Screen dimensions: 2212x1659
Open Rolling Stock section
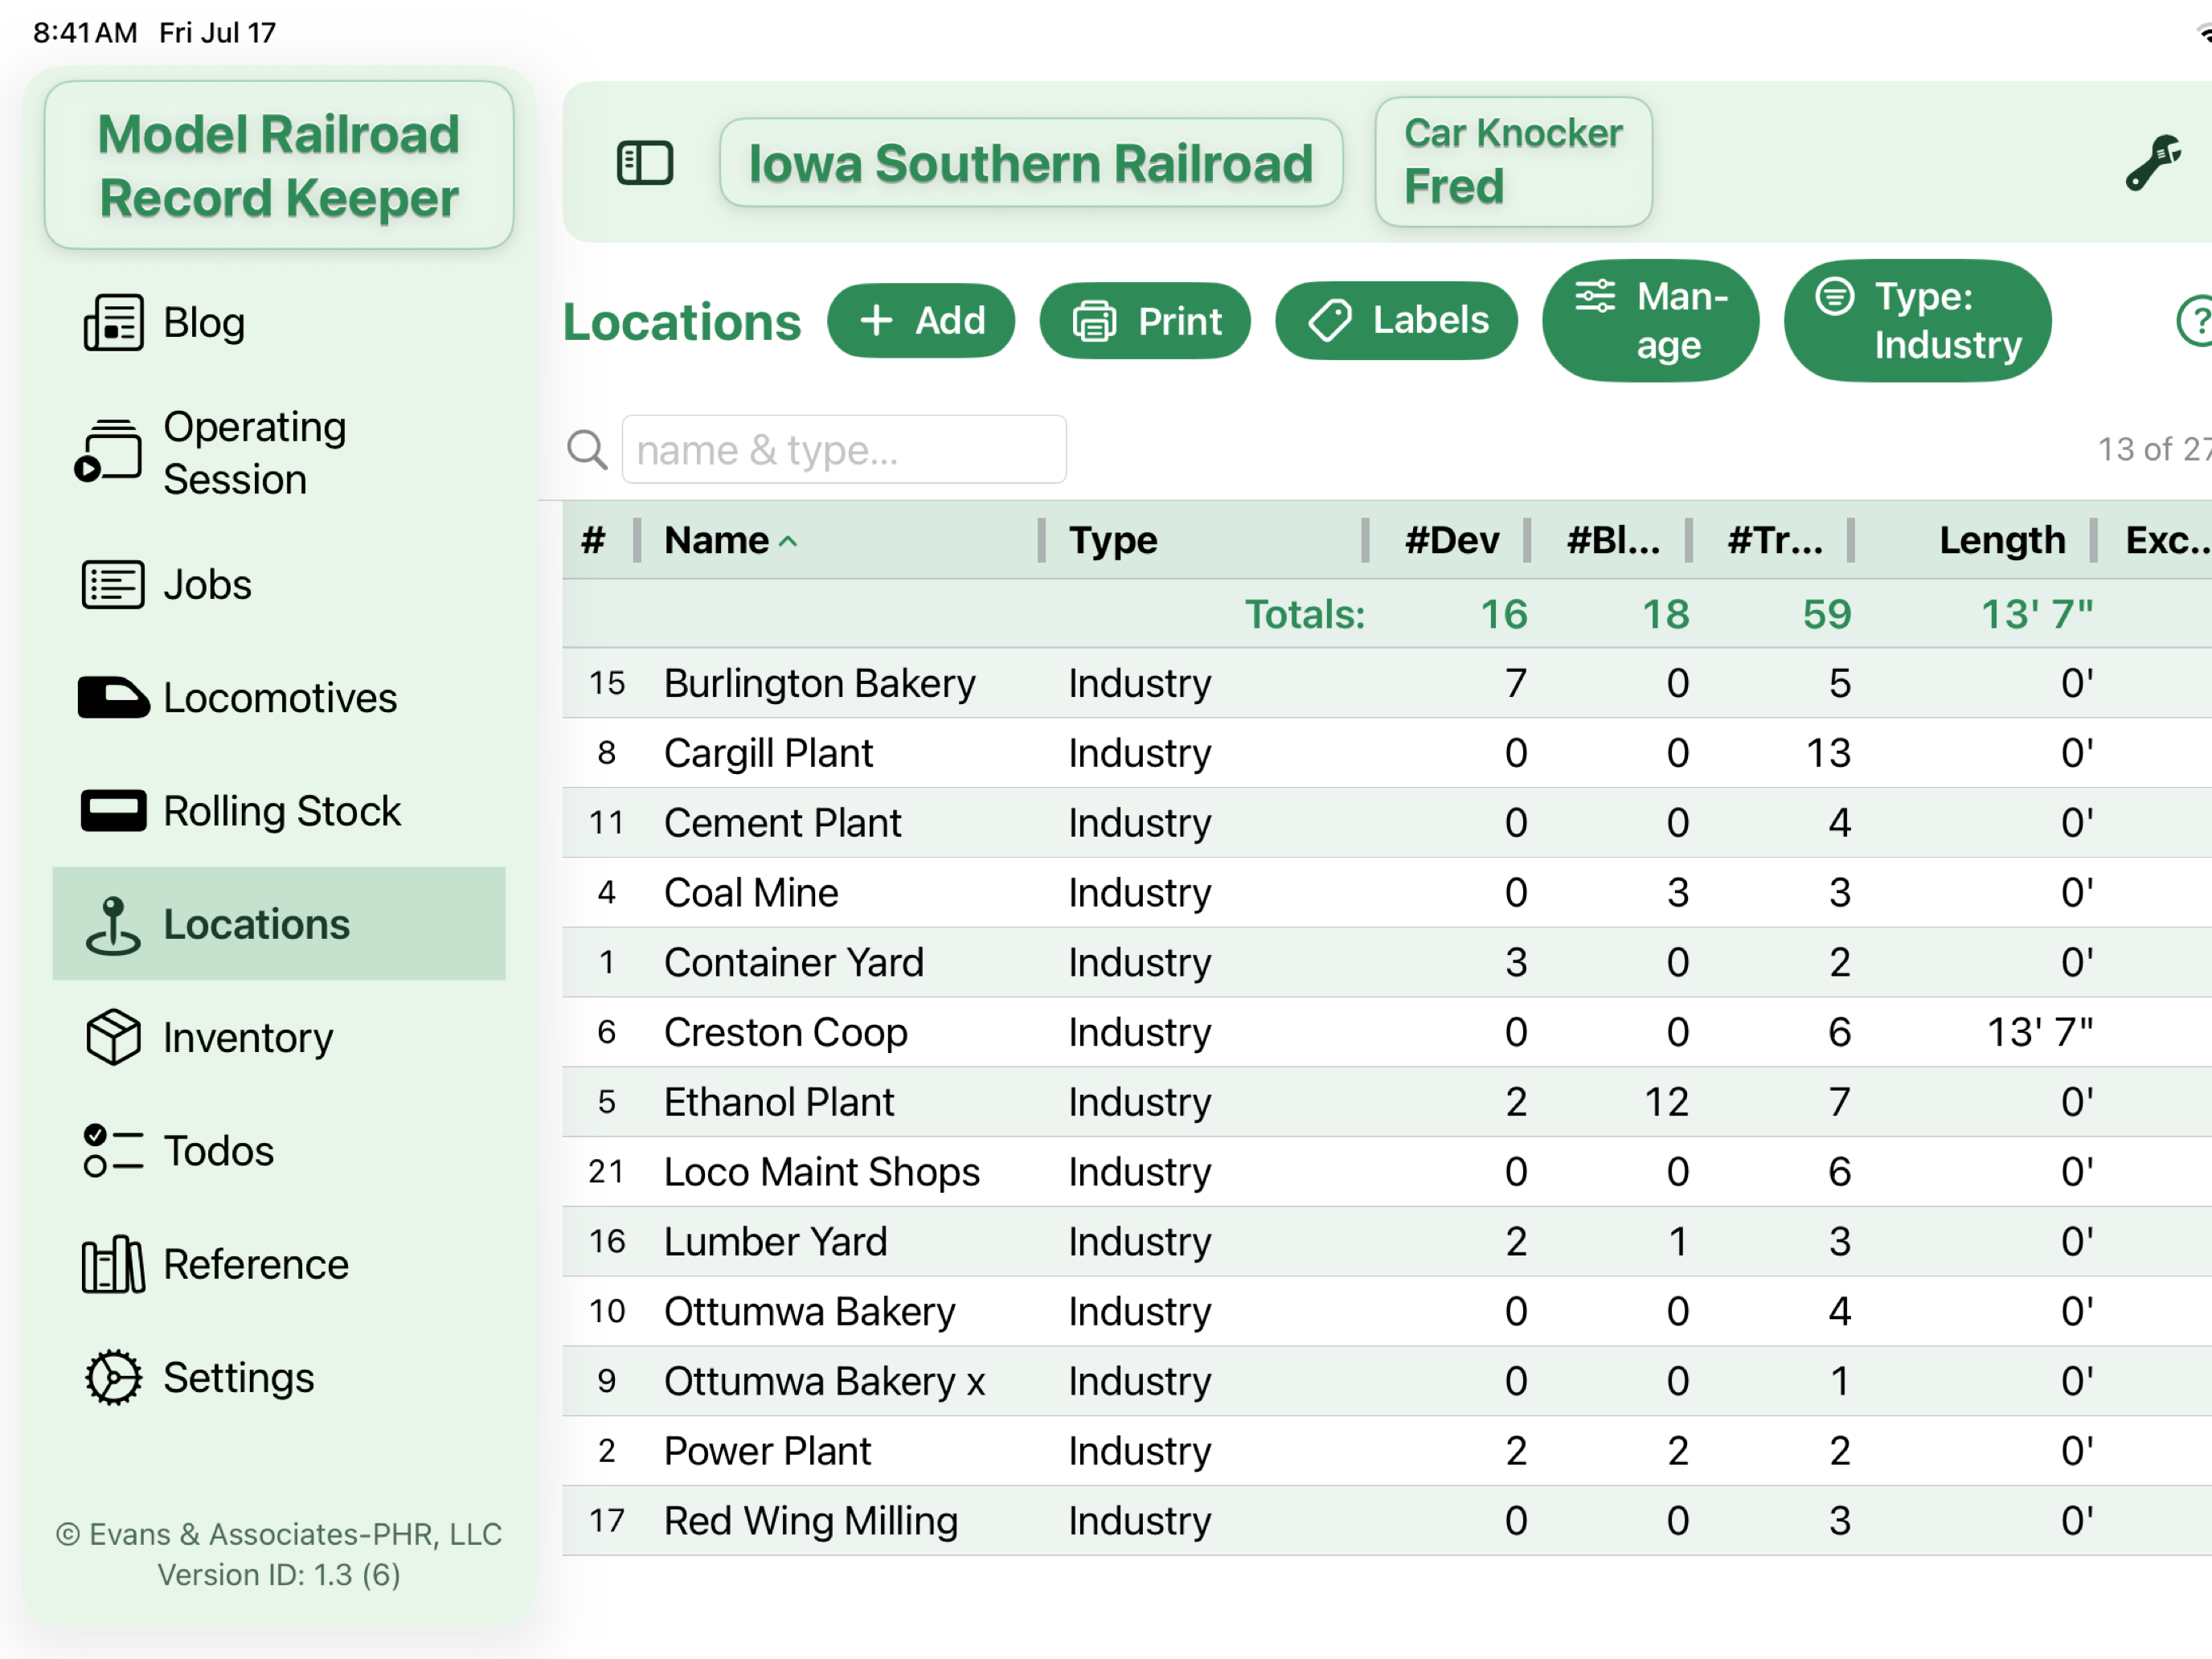pos(278,811)
